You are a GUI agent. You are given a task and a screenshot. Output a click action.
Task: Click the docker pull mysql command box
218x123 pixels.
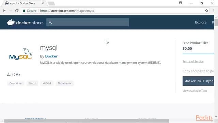click(198, 81)
